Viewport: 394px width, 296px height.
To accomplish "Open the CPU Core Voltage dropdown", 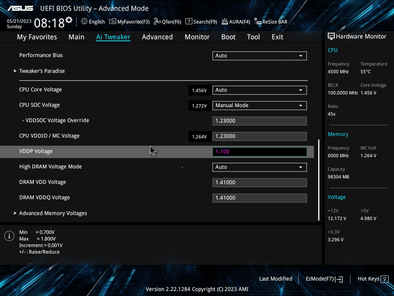I will (x=260, y=90).
